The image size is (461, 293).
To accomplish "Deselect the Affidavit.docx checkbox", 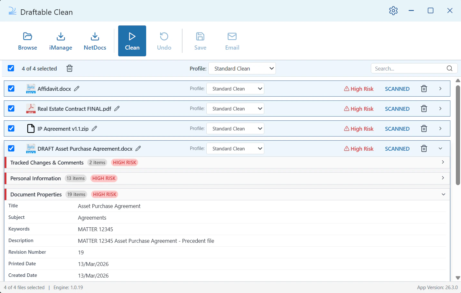I will point(11,89).
